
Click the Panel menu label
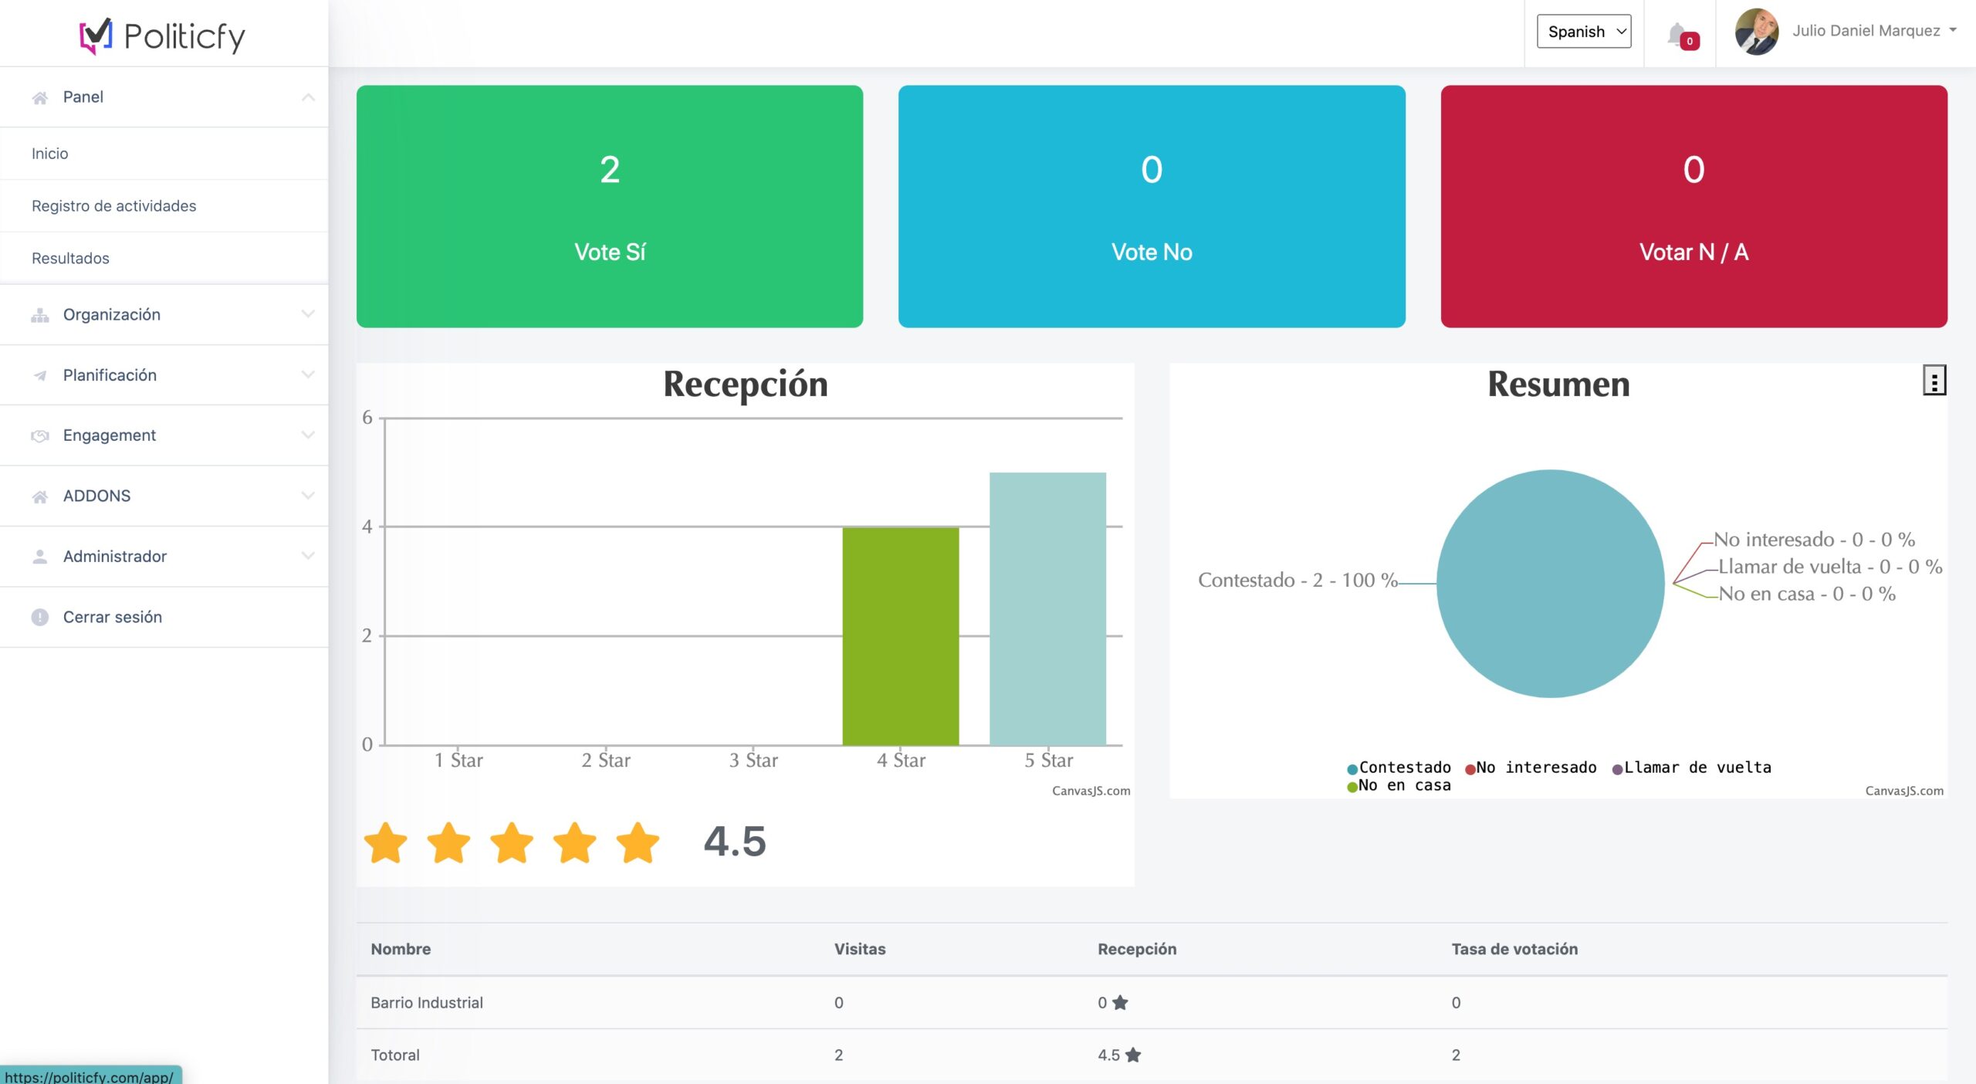(x=83, y=97)
